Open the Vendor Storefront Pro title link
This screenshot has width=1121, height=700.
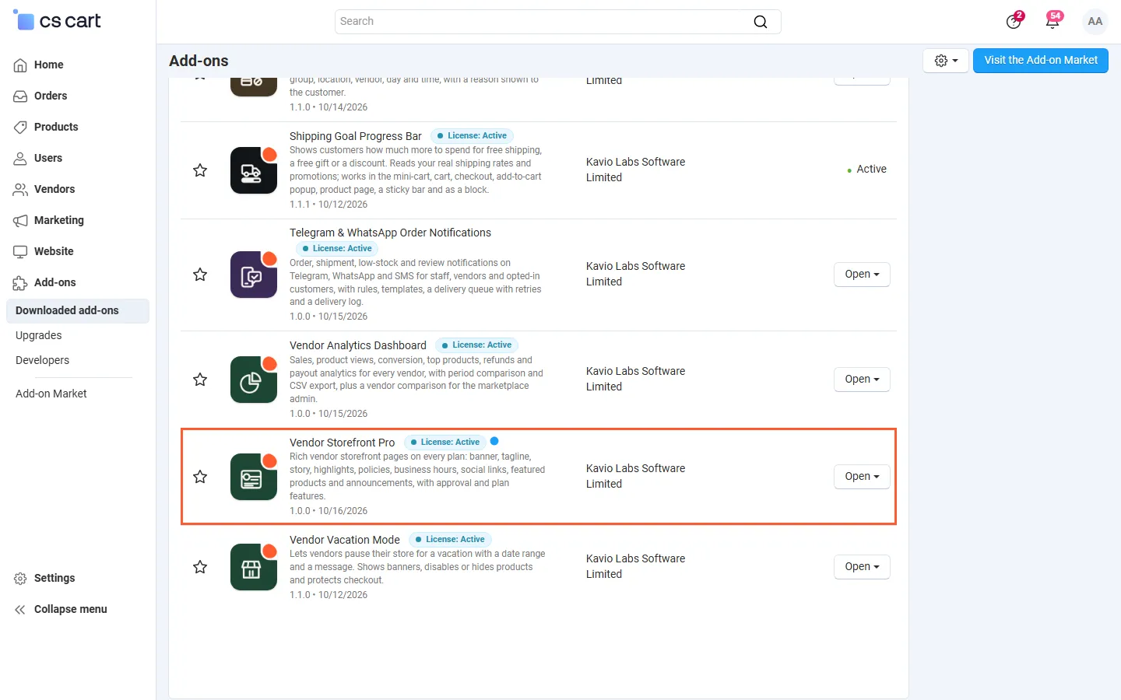pyautogui.click(x=343, y=443)
